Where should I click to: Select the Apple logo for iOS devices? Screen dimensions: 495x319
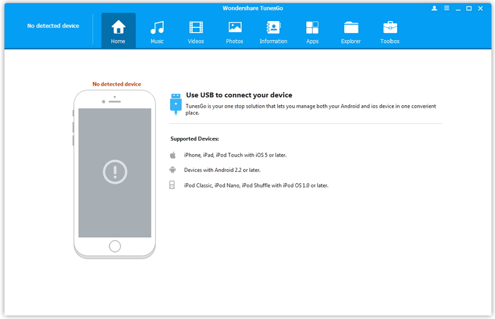click(172, 155)
